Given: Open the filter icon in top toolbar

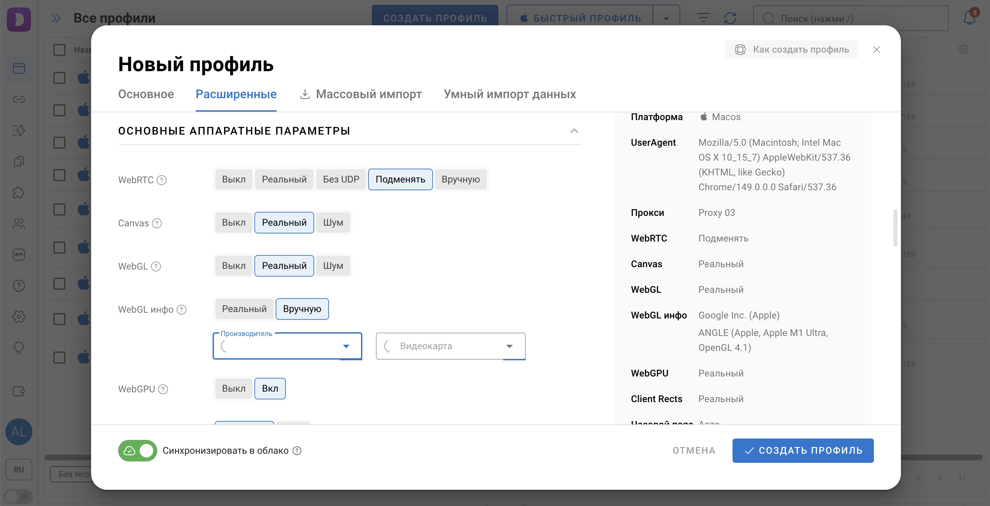Looking at the screenshot, I should 703,18.
